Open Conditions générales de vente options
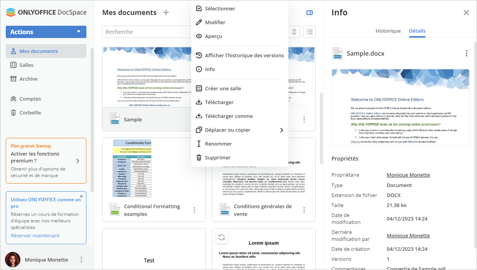 (304, 210)
